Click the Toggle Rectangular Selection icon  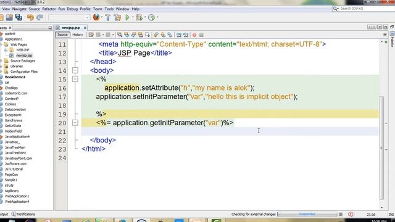(148, 35)
